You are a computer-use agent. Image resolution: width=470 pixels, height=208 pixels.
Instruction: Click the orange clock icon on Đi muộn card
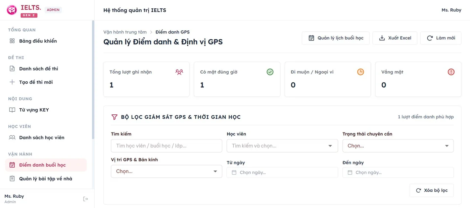tap(361, 72)
